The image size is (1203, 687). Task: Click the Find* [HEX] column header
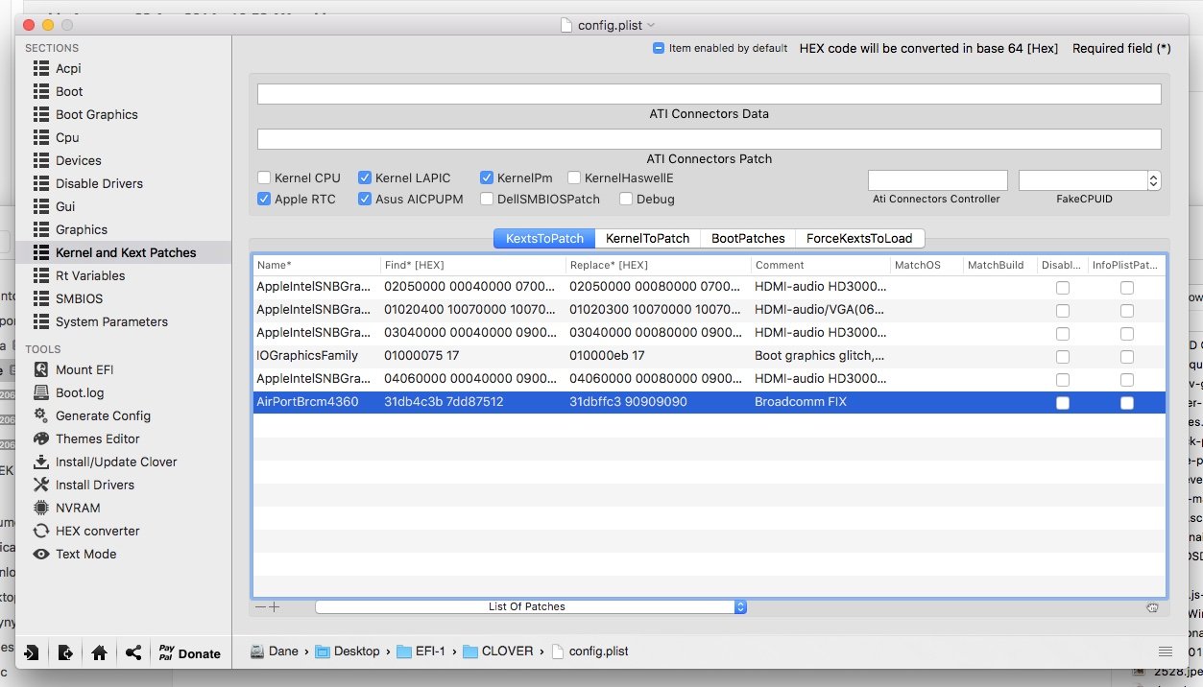[x=473, y=265]
